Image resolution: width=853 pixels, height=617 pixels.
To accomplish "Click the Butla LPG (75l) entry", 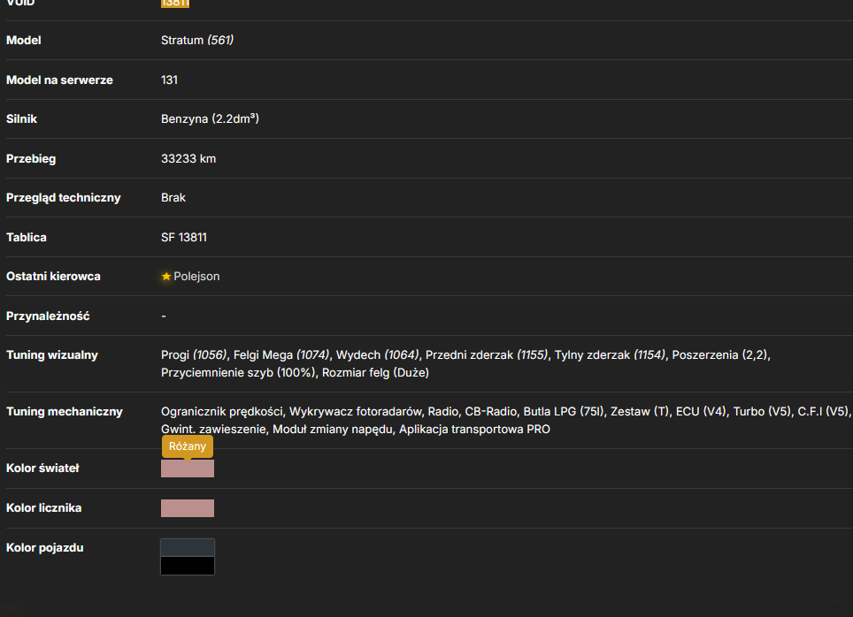I will (564, 412).
